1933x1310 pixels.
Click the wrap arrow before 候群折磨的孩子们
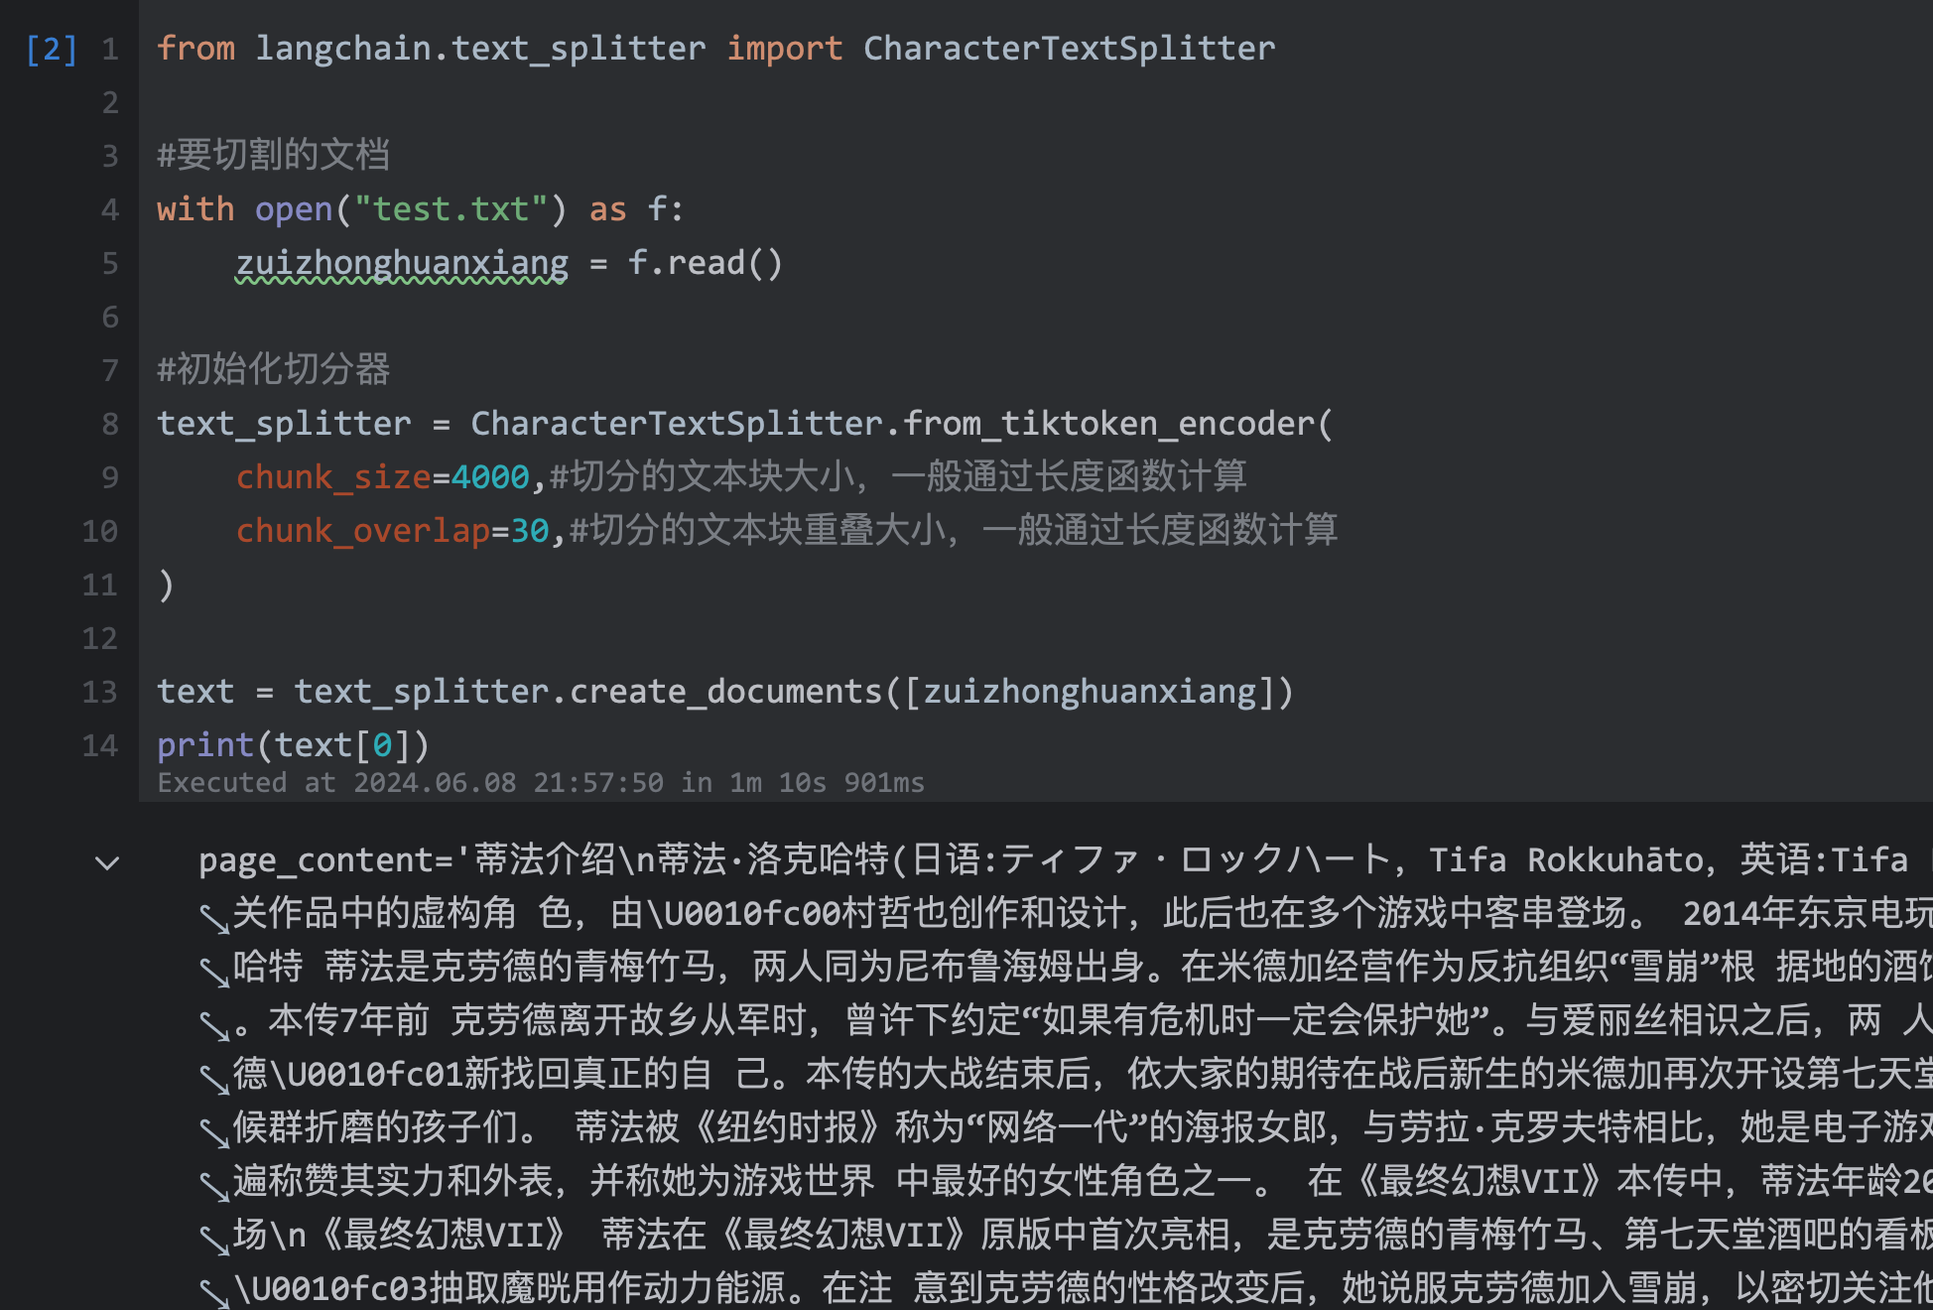(x=213, y=1132)
